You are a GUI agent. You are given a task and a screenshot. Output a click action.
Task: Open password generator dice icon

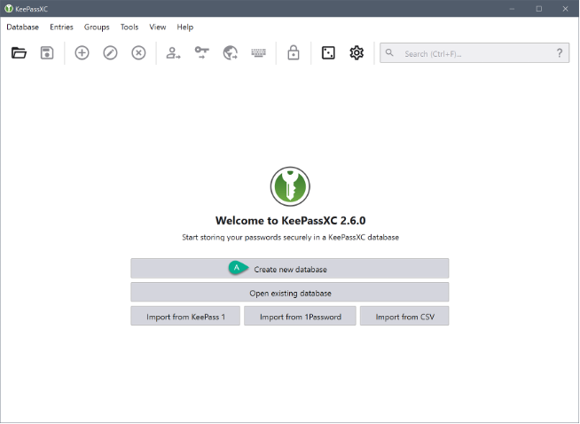(328, 53)
